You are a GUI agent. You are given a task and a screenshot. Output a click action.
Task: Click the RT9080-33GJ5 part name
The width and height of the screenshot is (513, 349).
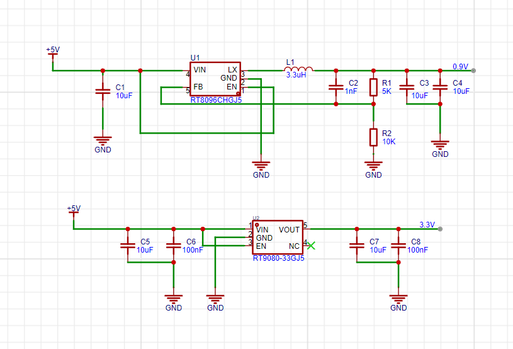click(x=278, y=258)
